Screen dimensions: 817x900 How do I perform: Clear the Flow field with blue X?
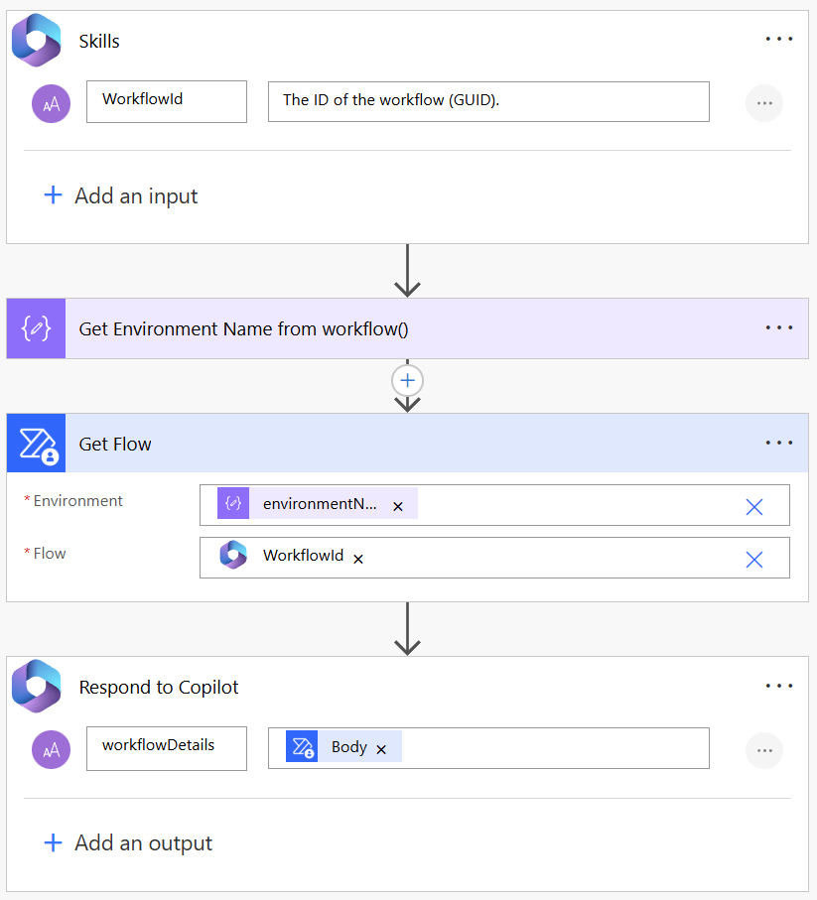coord(753,559)
